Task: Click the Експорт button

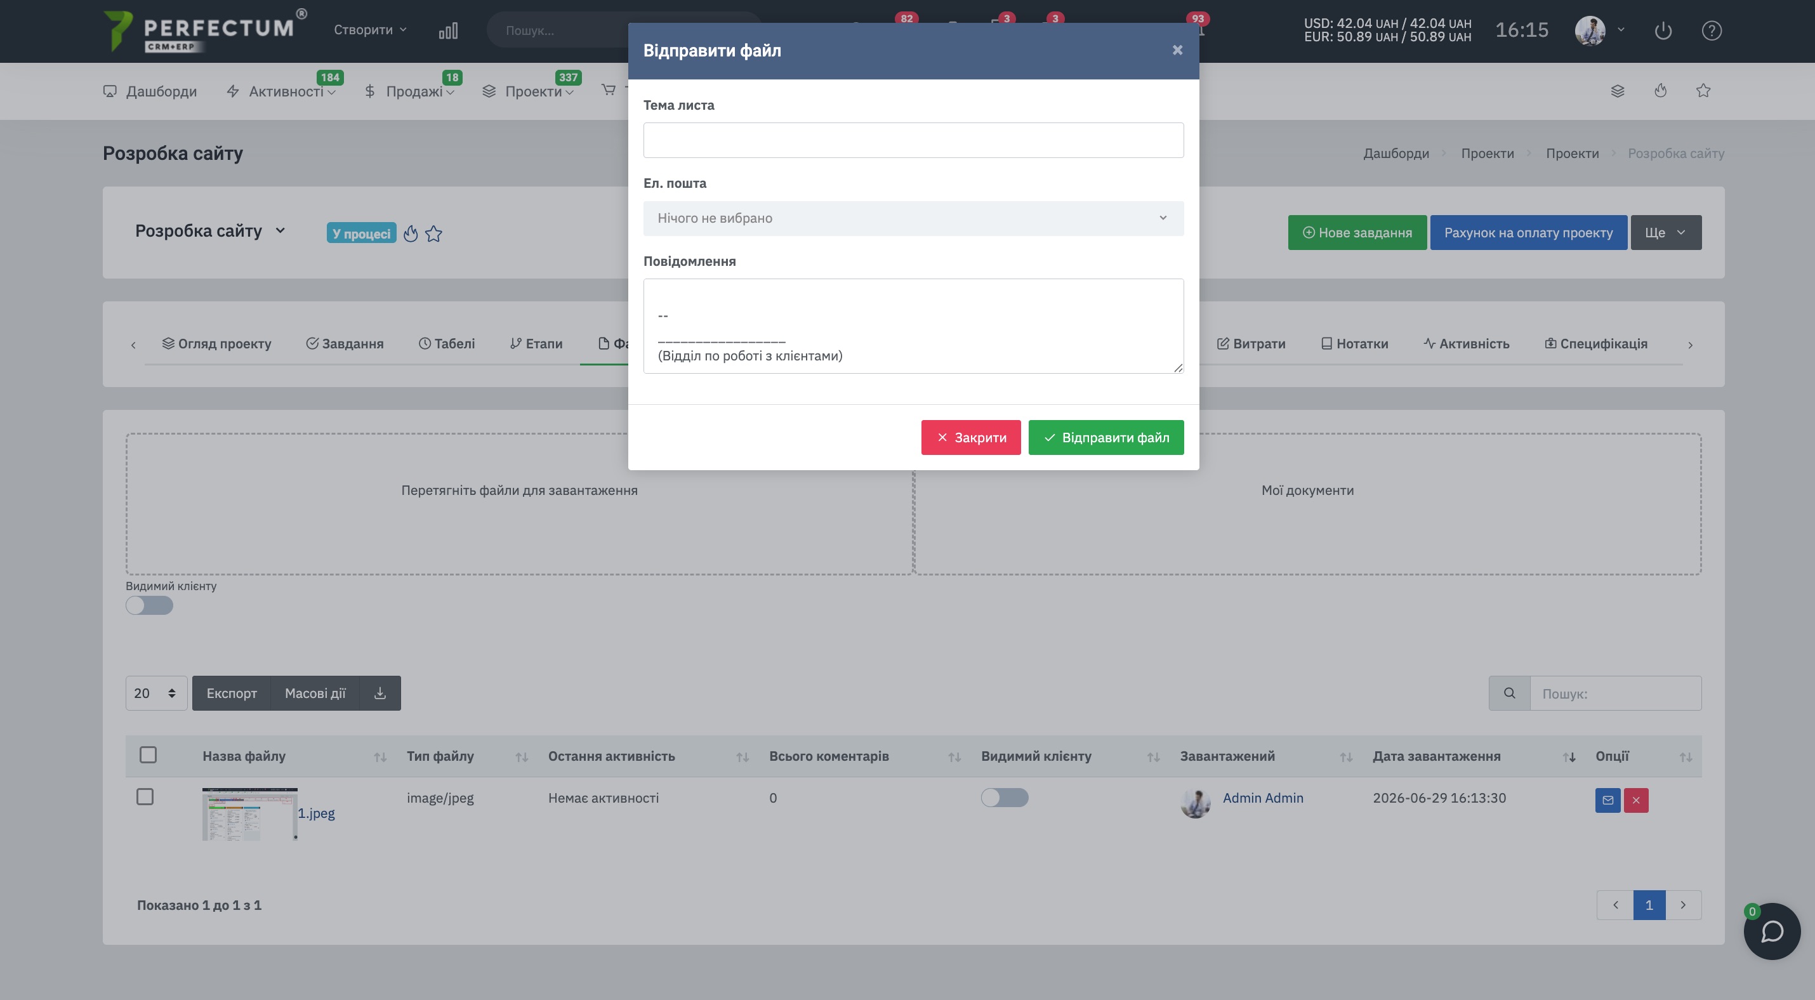Action: [x=231, y=693]
